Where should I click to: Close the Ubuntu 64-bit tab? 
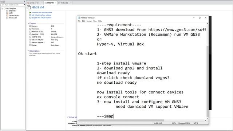click(x=42, y=3)
